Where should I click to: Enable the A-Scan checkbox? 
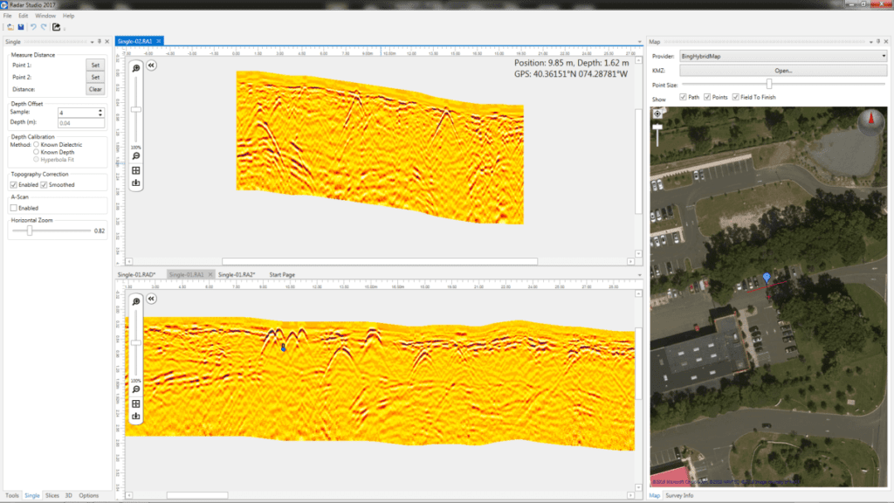13,208
